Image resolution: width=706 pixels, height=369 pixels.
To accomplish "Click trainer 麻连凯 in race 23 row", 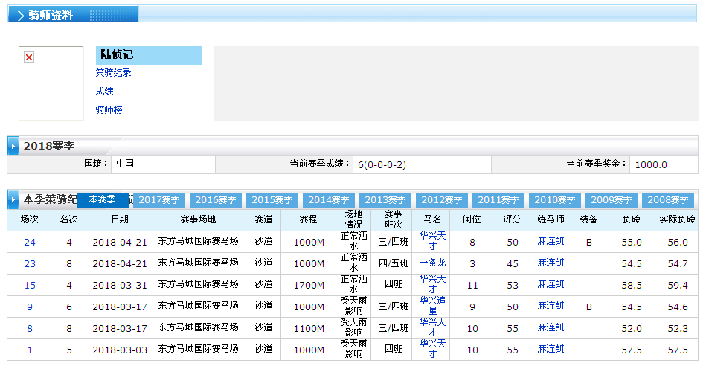I will point(551,263).
